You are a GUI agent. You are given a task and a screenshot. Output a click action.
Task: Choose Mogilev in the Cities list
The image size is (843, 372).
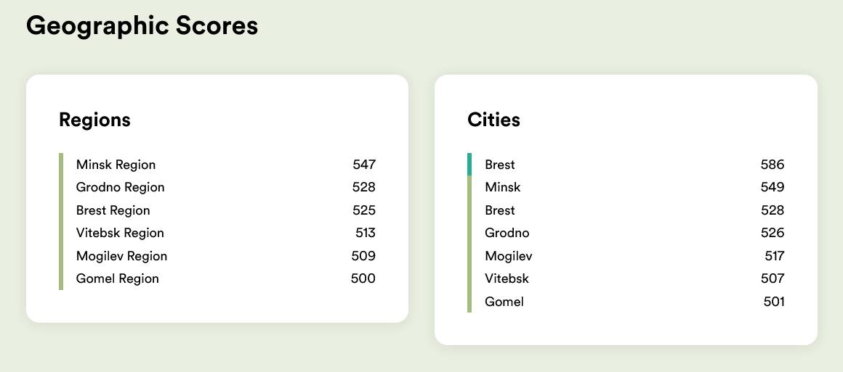tap(509, 256)
